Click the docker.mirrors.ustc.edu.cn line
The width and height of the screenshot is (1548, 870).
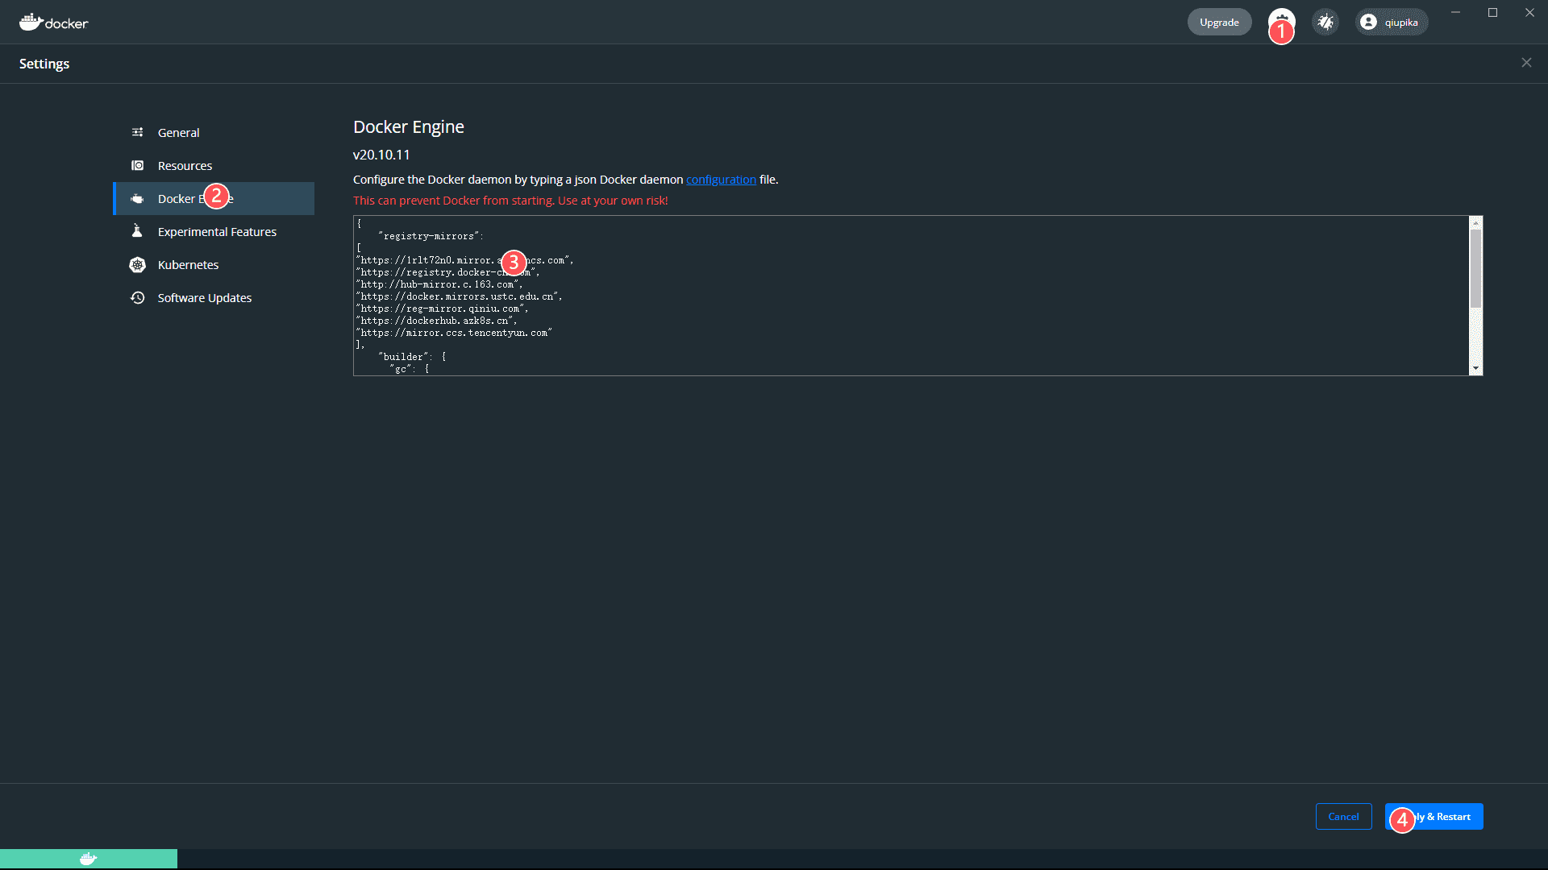click(x=459, y=296)
